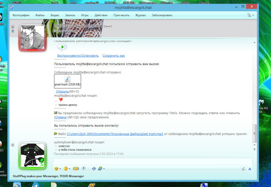Click the Отмена link to cancel Tetris invite
Screen dimensions: 271x187
point(61,117)
